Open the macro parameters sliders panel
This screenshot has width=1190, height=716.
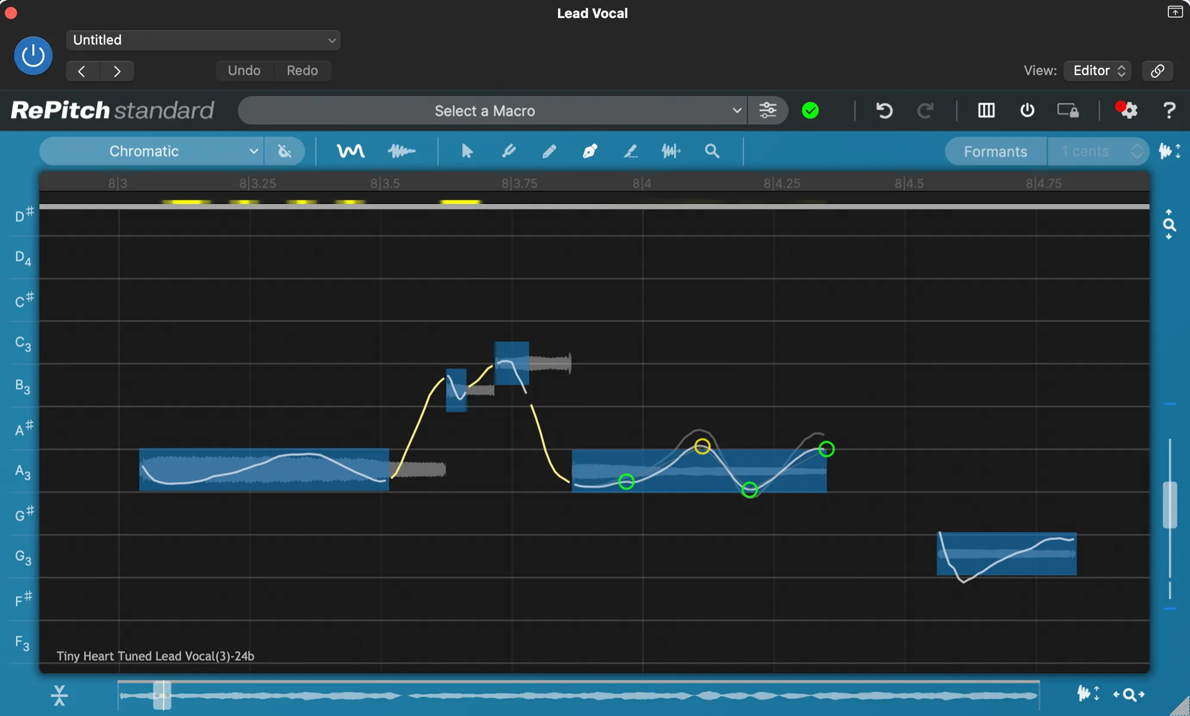pos(768,111)
